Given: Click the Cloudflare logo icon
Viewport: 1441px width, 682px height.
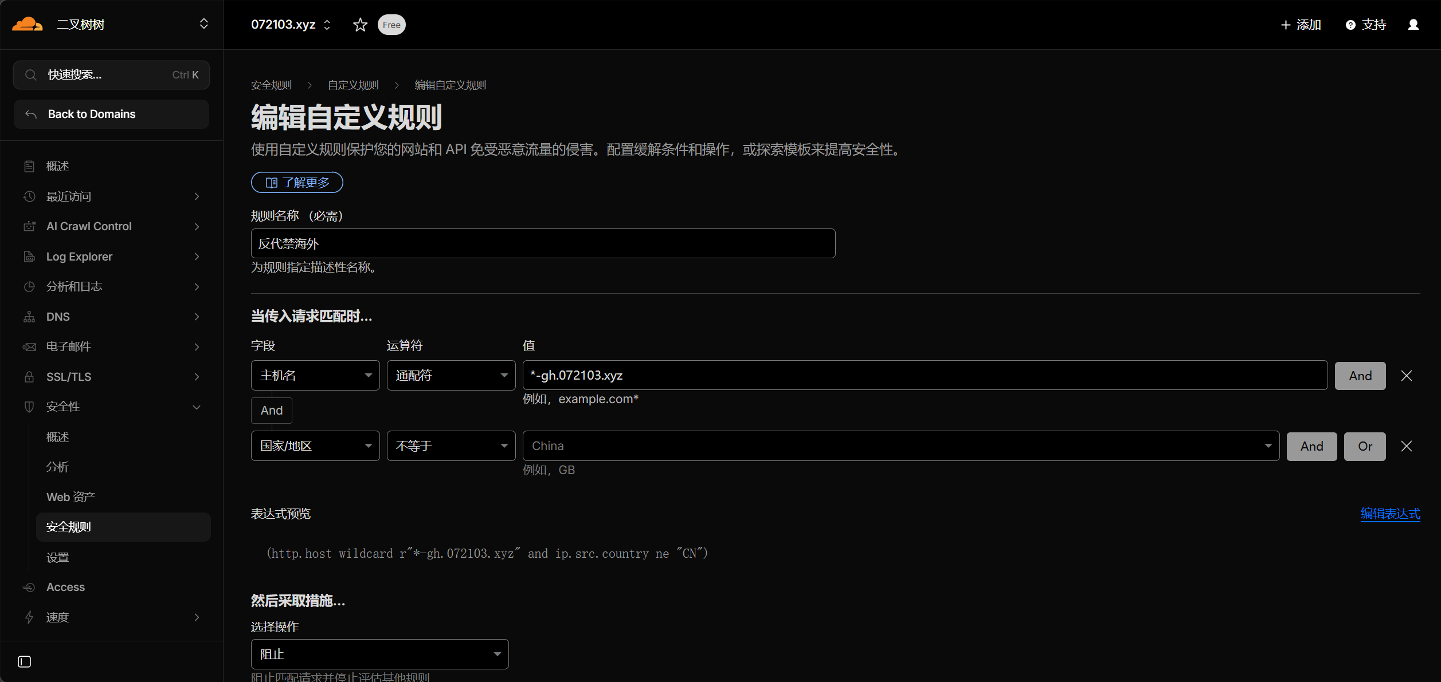Looking at the screenshot, I should 28,24.
